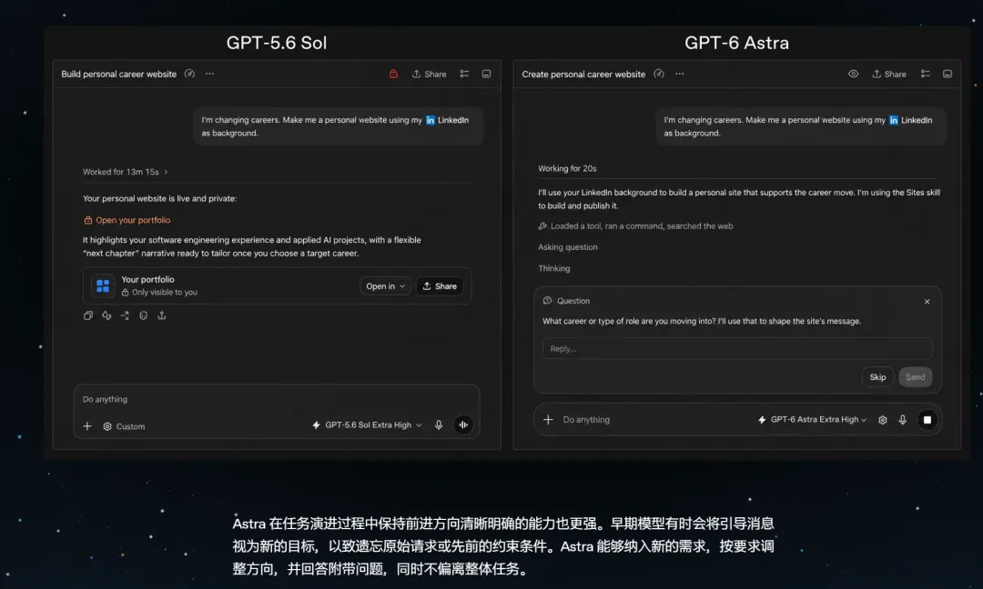Click the upload share icon below the Sol response
983x589 pixels.
(162, 315)
